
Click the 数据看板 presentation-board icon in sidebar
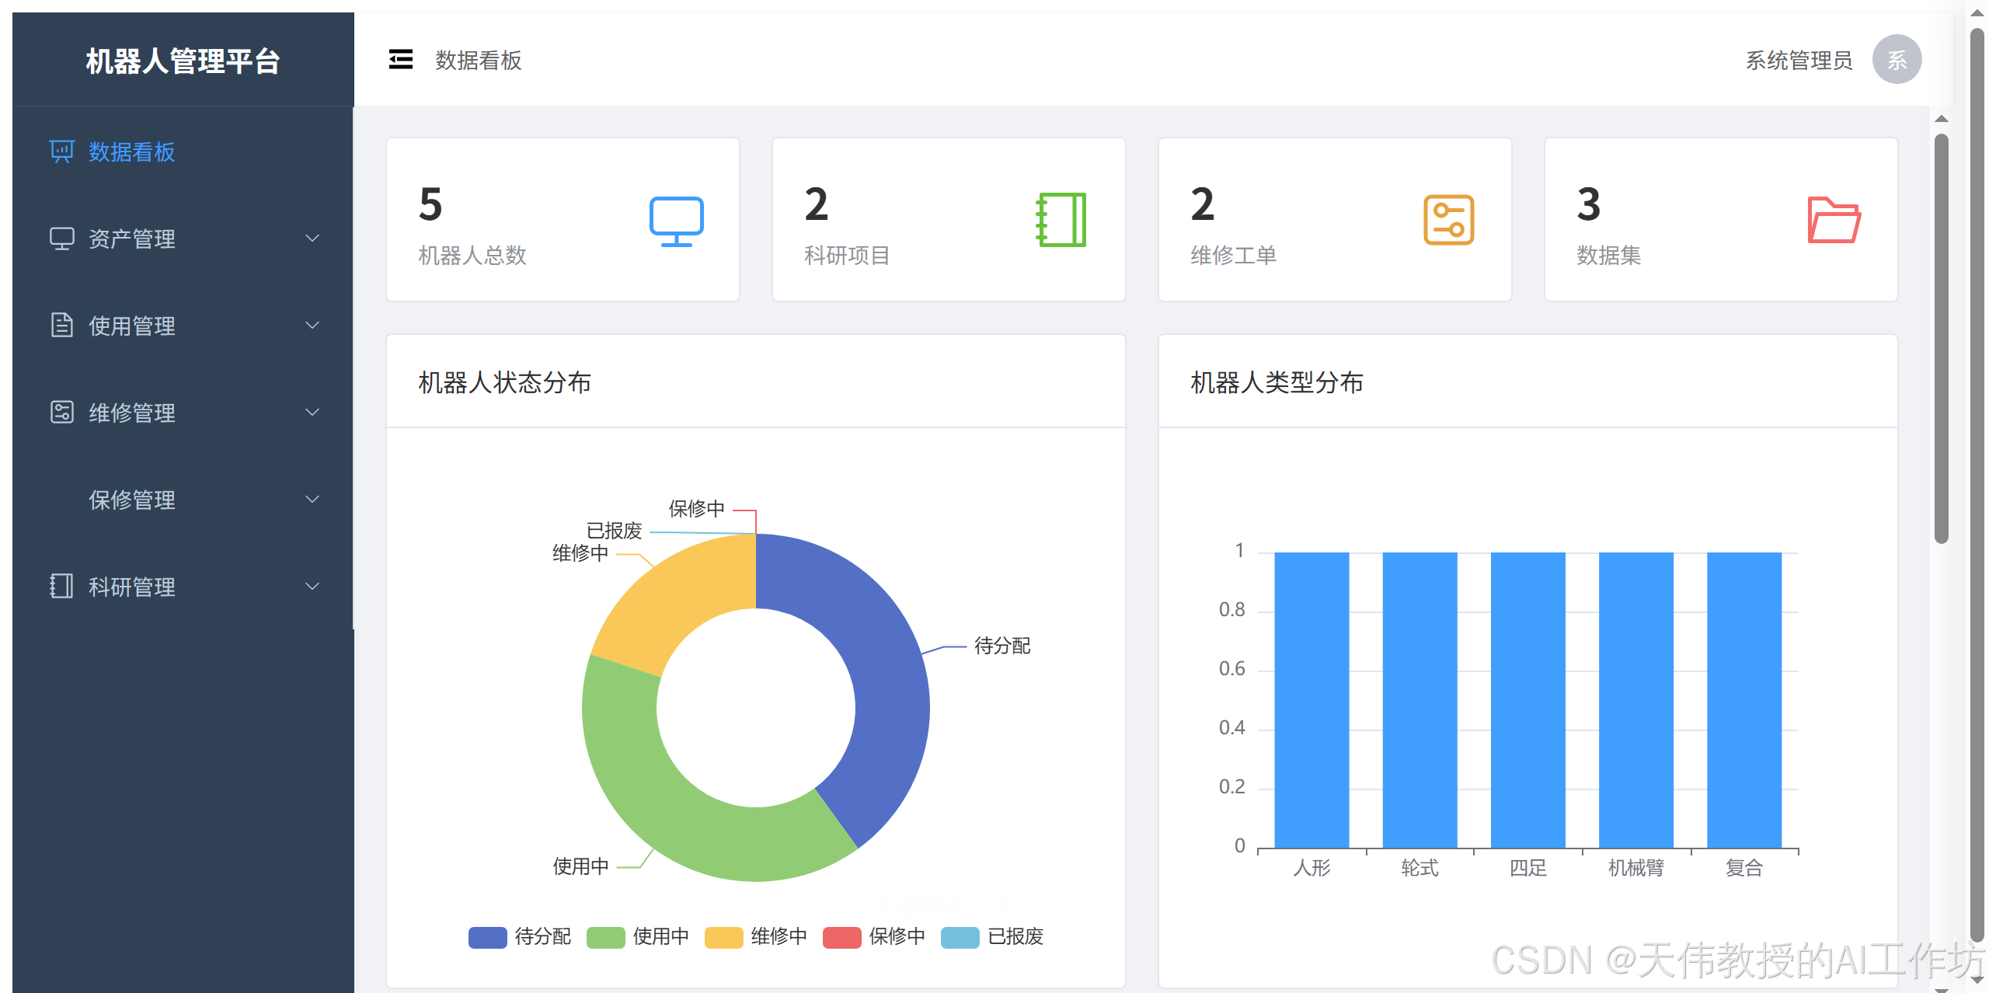coord(62,152)
